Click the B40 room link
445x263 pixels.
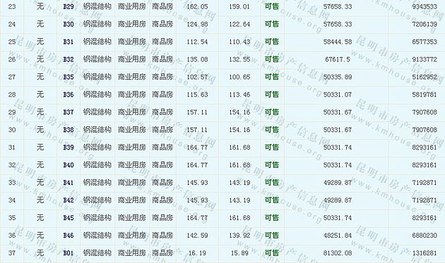click(69, 165)
